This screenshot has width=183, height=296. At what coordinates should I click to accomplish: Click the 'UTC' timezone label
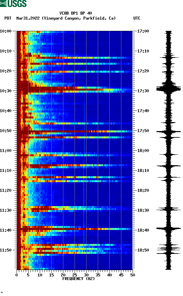(x=137, y=18)
